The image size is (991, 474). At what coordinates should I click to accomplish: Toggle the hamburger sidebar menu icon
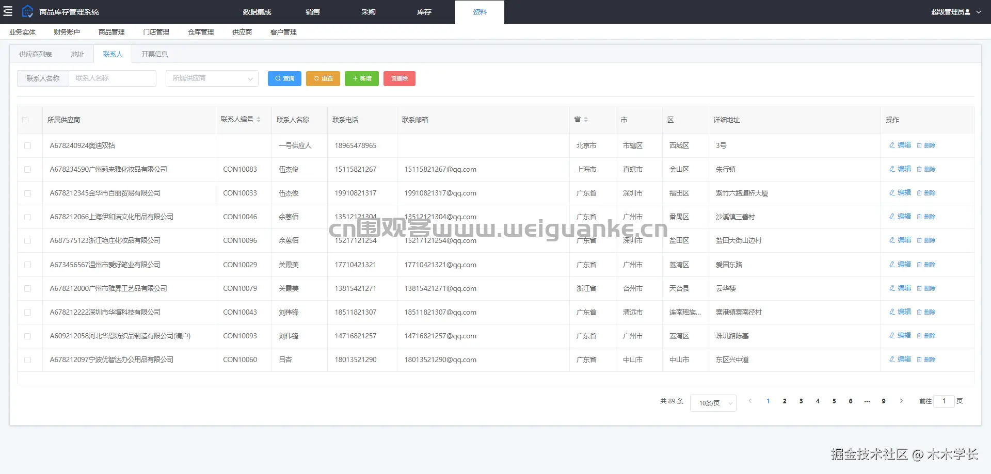pos(8,11)
